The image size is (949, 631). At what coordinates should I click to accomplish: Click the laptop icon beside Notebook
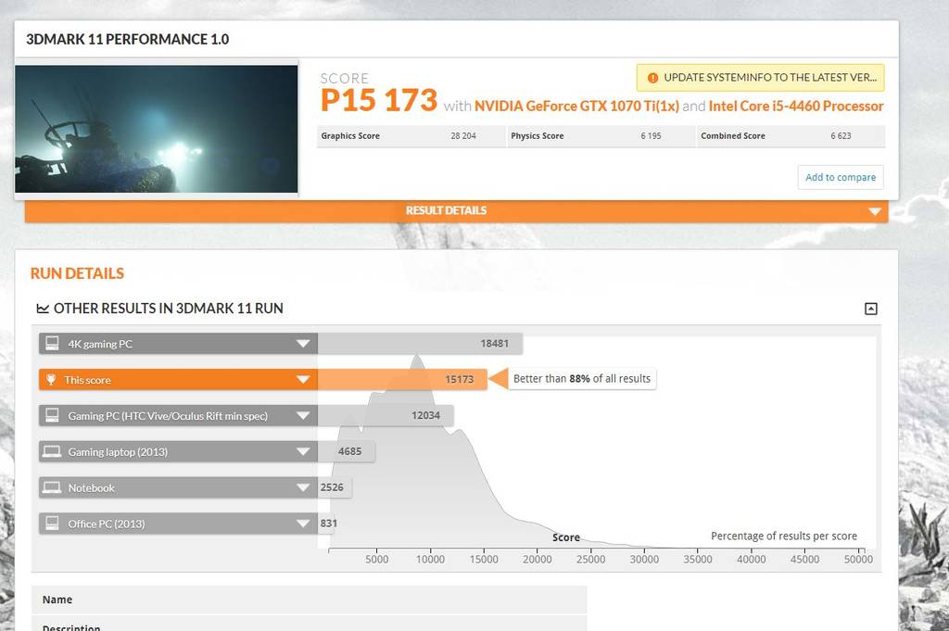tap(52, 487)
